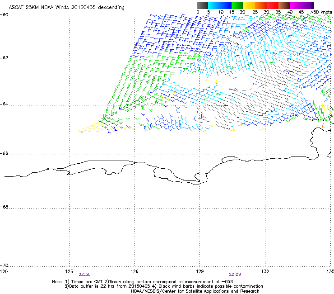Click the '45' legend scale label
The image size is (334, 294).
pyautogui.click(x=301, y=12)
